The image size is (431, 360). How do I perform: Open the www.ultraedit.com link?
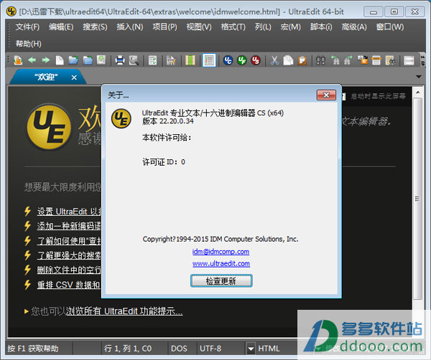pos(221,264)
